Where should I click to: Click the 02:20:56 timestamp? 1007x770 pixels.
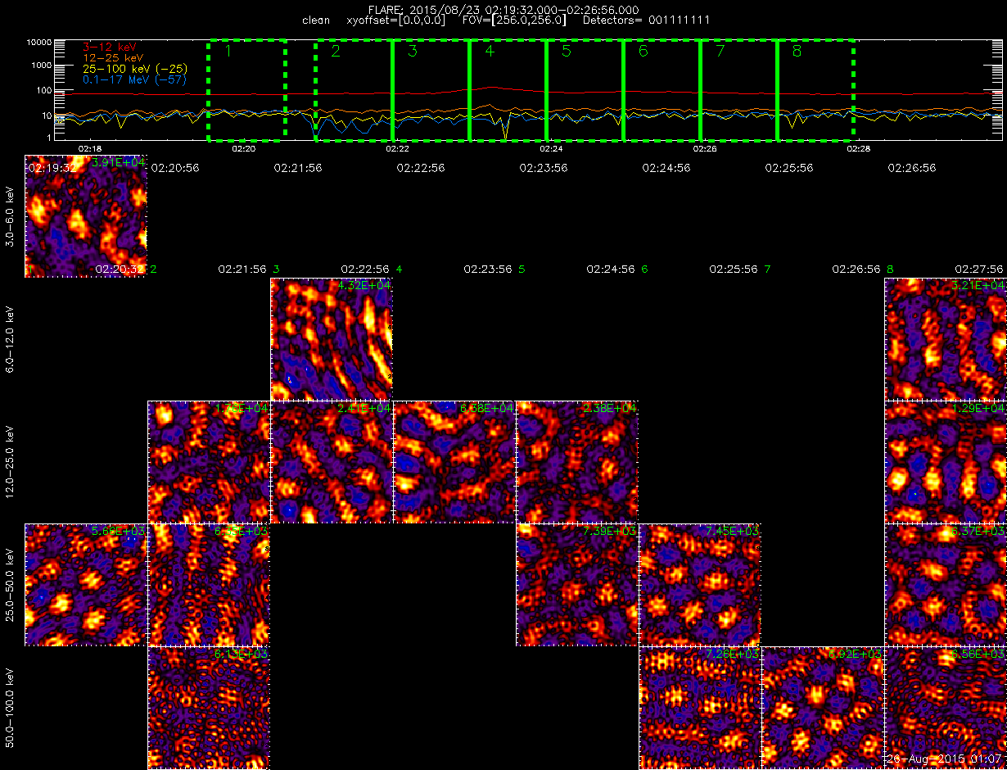(x=175, y=167)
